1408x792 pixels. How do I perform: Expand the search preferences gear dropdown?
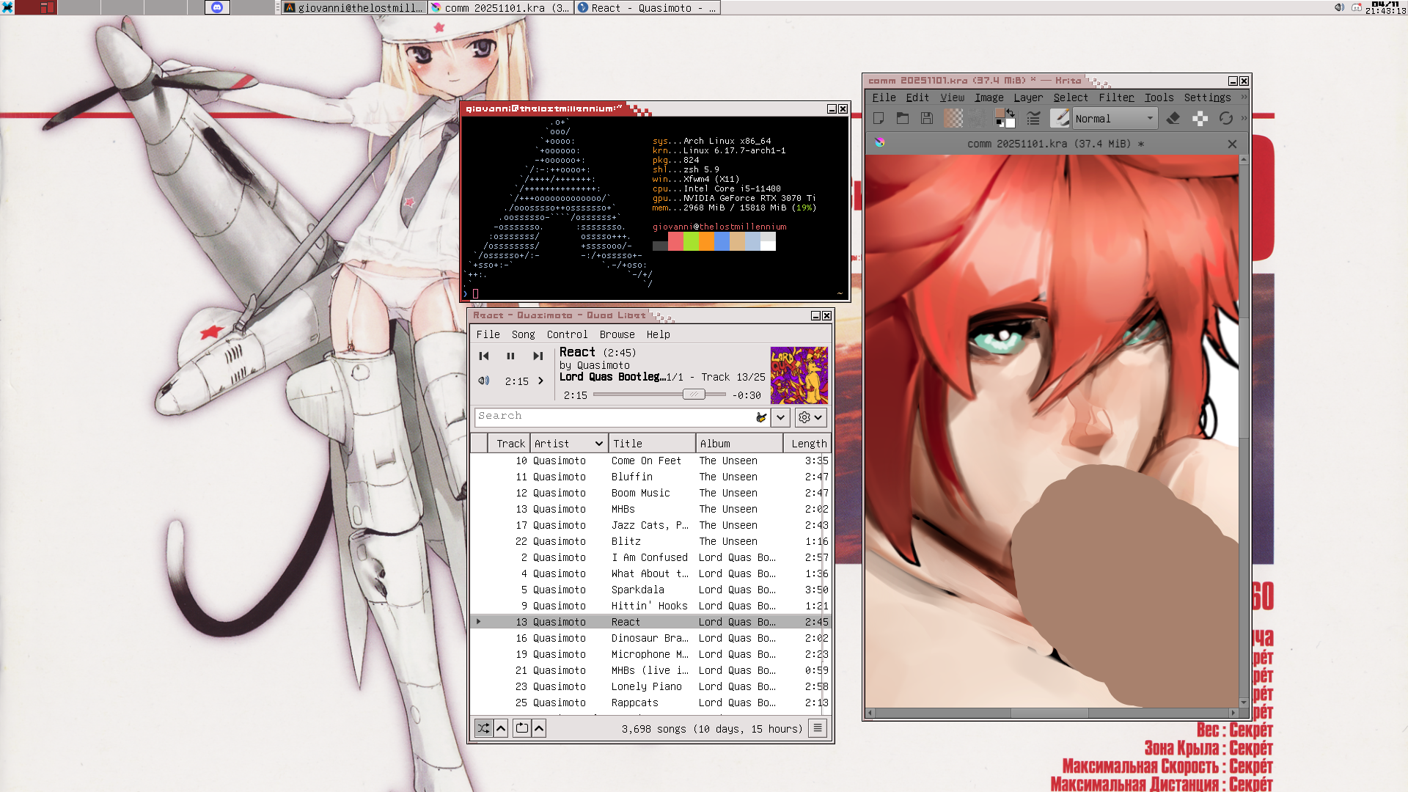click(x=810, y=417)
